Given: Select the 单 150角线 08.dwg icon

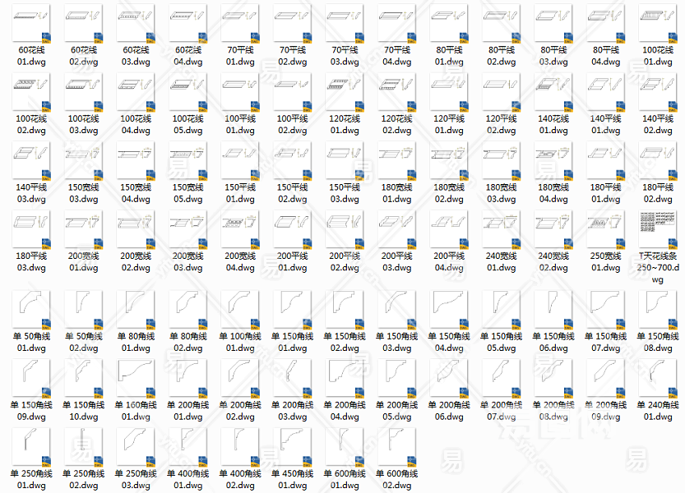Looking at the screenshot, I should click(x=658, y=310).
